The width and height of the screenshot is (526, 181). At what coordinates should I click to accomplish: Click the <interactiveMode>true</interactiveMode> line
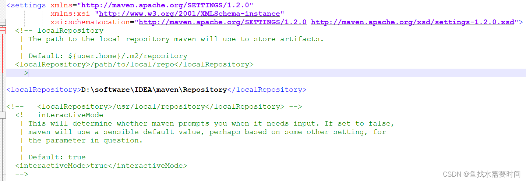tap(101, 166)
